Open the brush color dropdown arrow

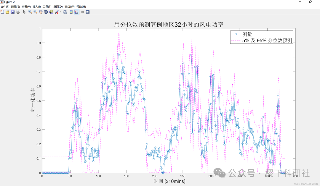60,12
